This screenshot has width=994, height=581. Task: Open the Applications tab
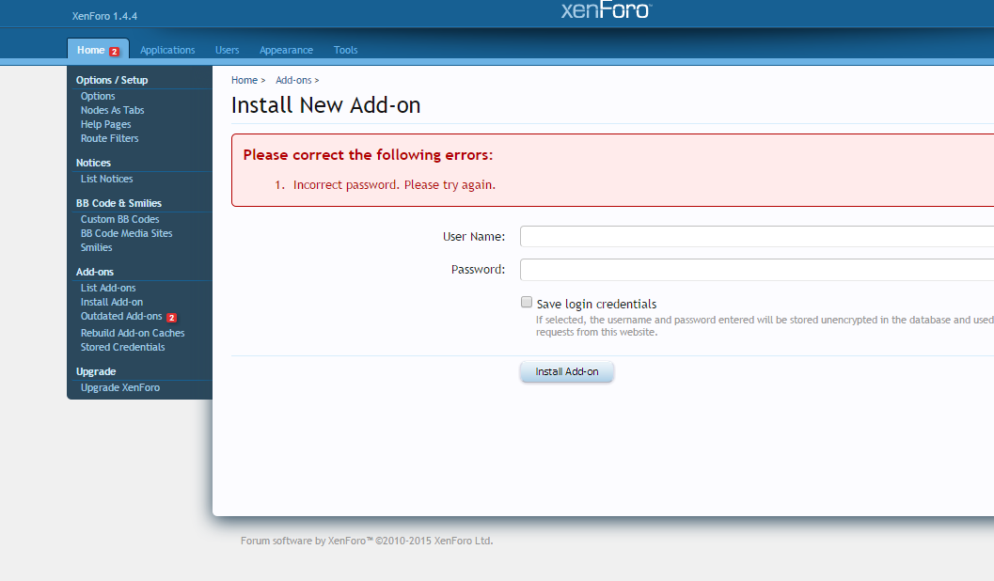[x=167, y=50]
